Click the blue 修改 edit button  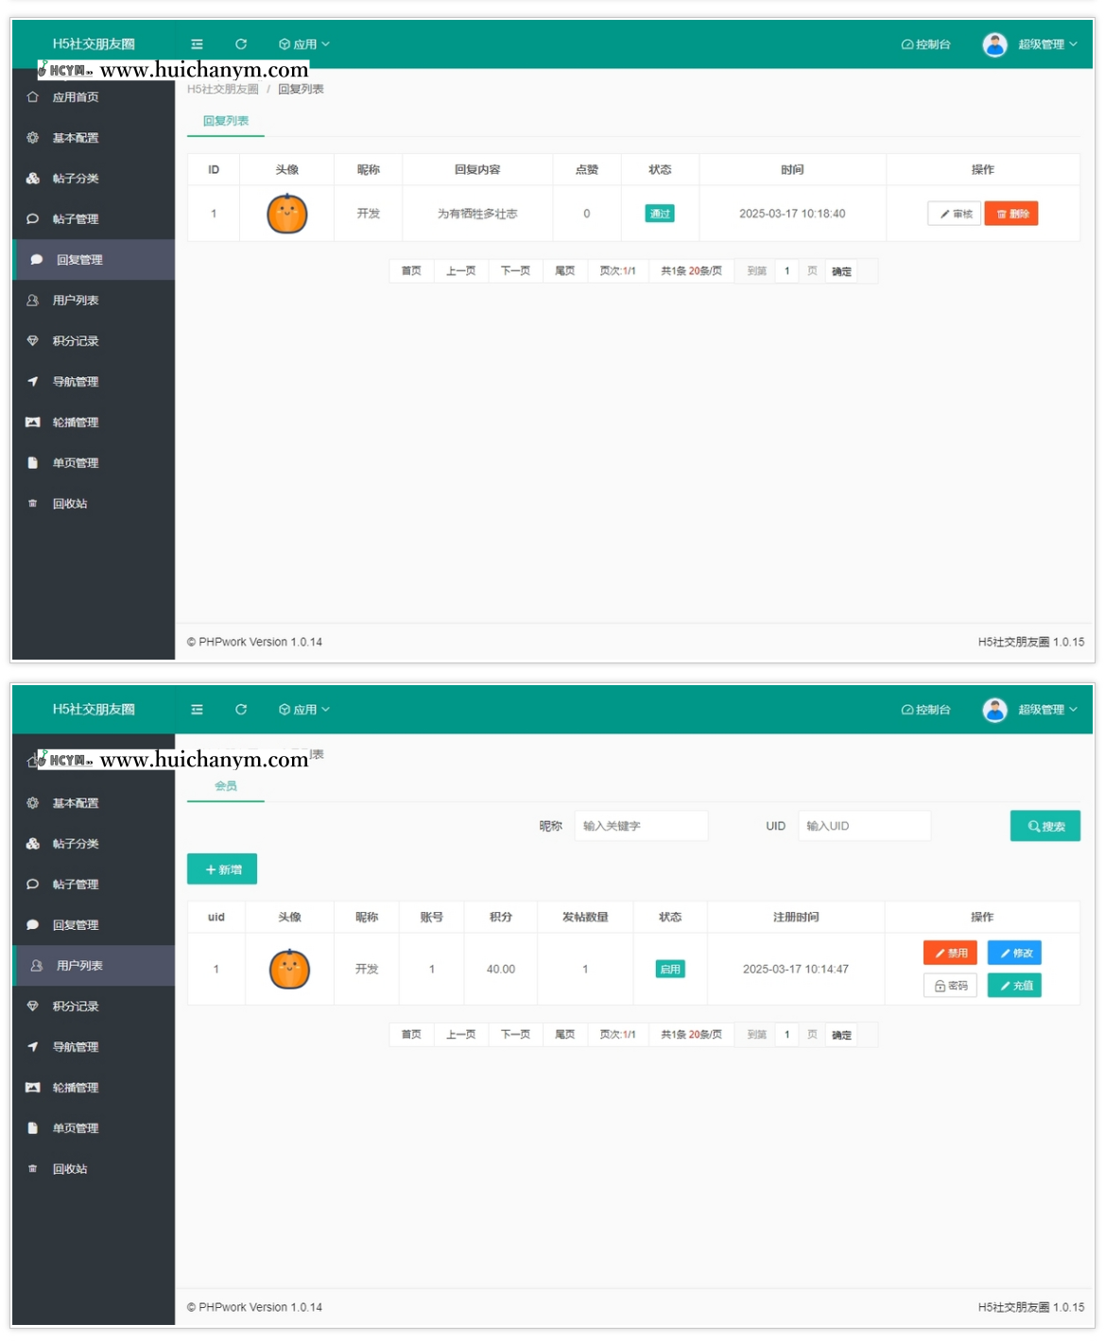point(1014,953)
